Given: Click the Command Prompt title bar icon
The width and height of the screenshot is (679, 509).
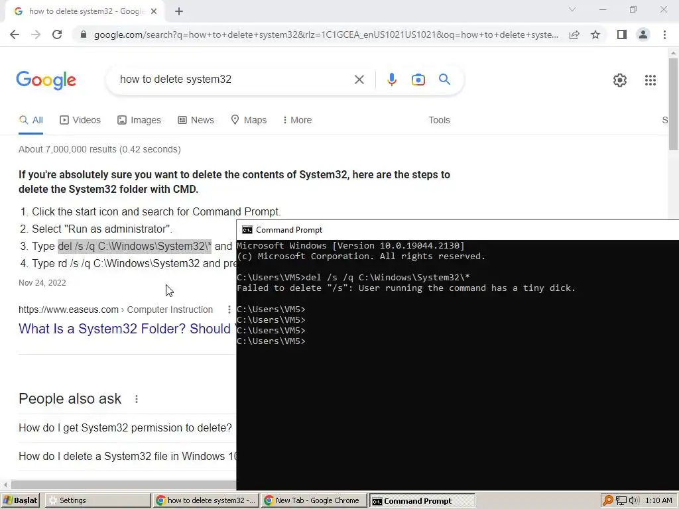Looking at the screenshot, I should [247, 230].
